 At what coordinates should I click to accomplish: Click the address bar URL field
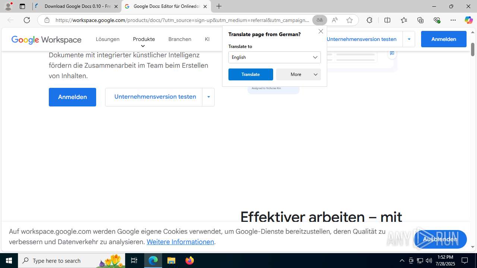coord(182,20)
